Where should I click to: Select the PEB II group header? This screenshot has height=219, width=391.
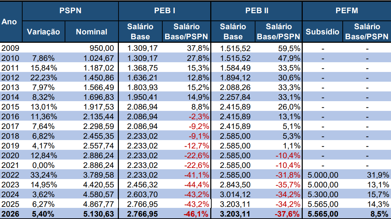pos(256,10)
